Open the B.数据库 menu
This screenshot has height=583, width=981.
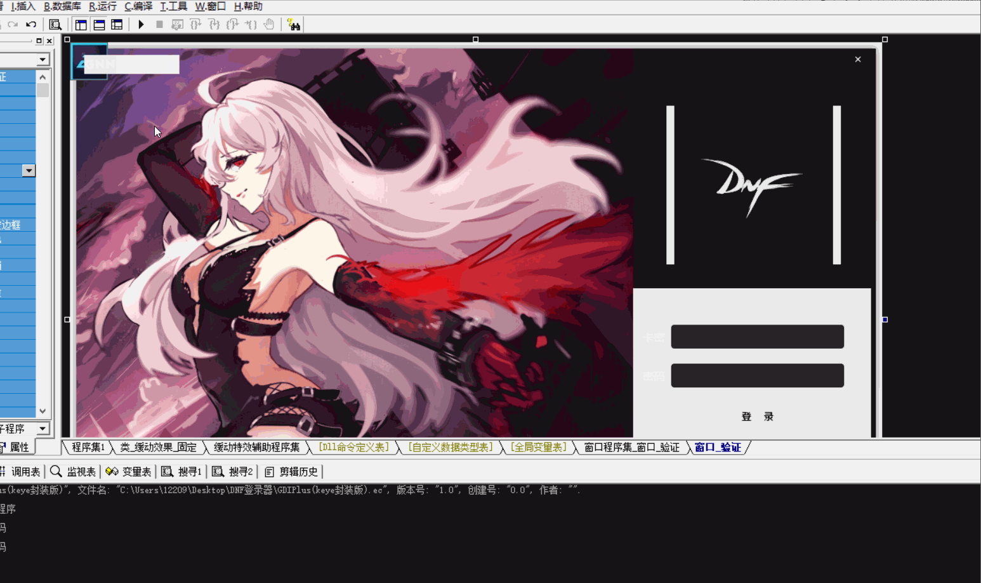click(62, 6)
